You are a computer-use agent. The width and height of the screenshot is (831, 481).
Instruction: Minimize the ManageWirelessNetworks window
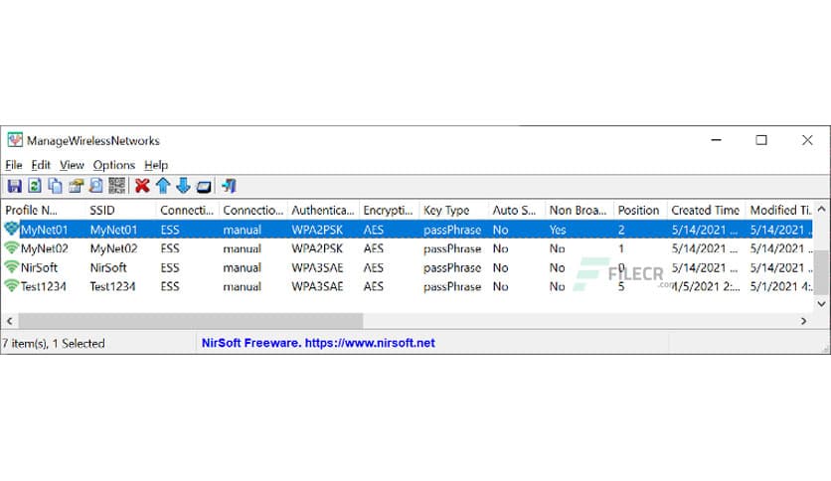pyautogui.click(x=716, y=140)
